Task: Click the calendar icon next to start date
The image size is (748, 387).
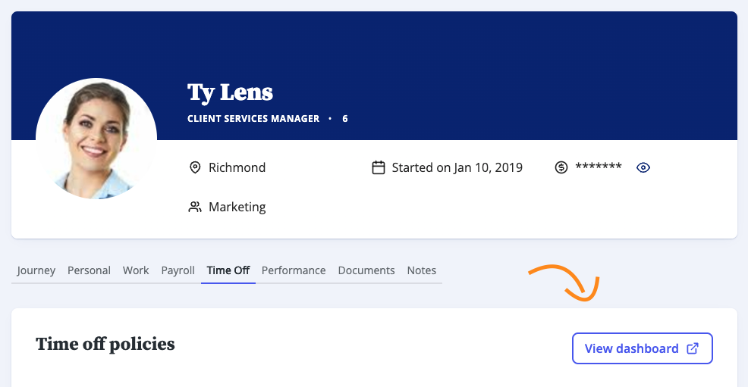Action: 379,167
